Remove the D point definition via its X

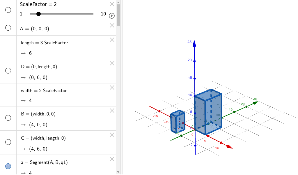pos(112,63)
